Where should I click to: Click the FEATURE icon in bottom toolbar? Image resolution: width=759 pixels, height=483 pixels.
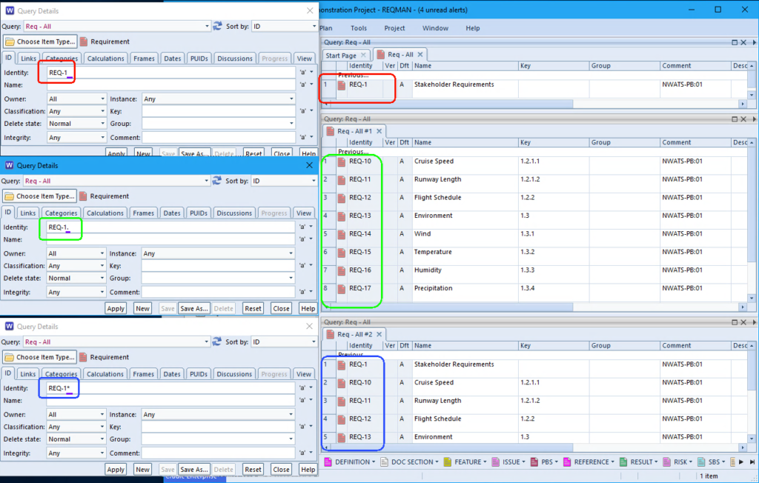coord(448,462)
